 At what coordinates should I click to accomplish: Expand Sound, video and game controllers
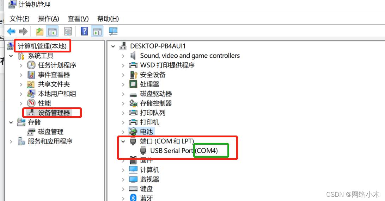pyautogui.click(x=123, y=56)
